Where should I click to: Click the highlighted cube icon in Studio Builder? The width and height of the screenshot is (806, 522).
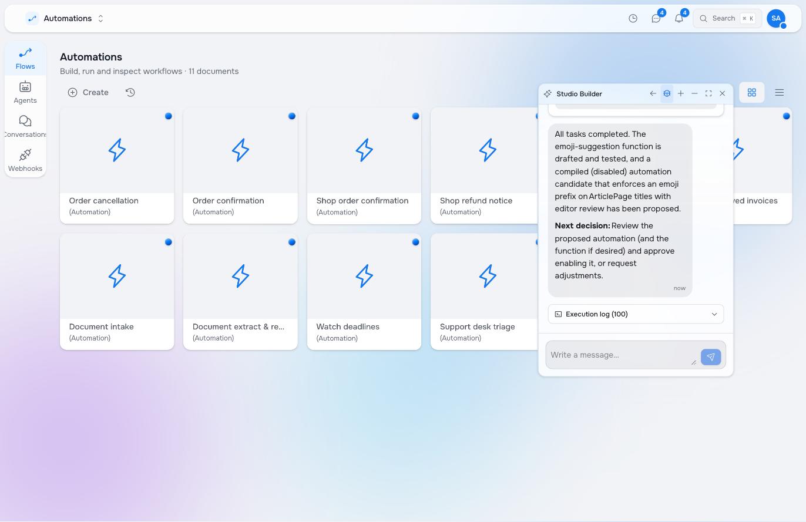click(x=667, y=93)
